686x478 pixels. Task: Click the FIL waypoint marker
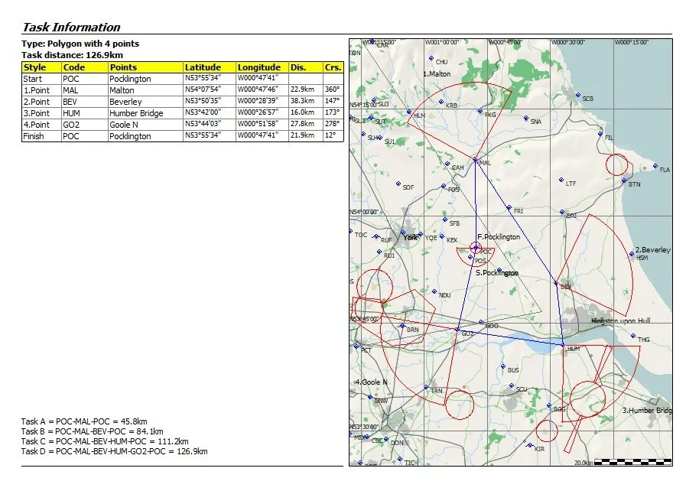(x=600, y=134)
